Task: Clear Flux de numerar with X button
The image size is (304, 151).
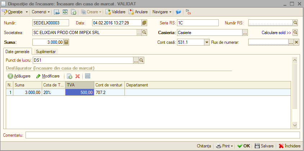Action: (296, 42)
